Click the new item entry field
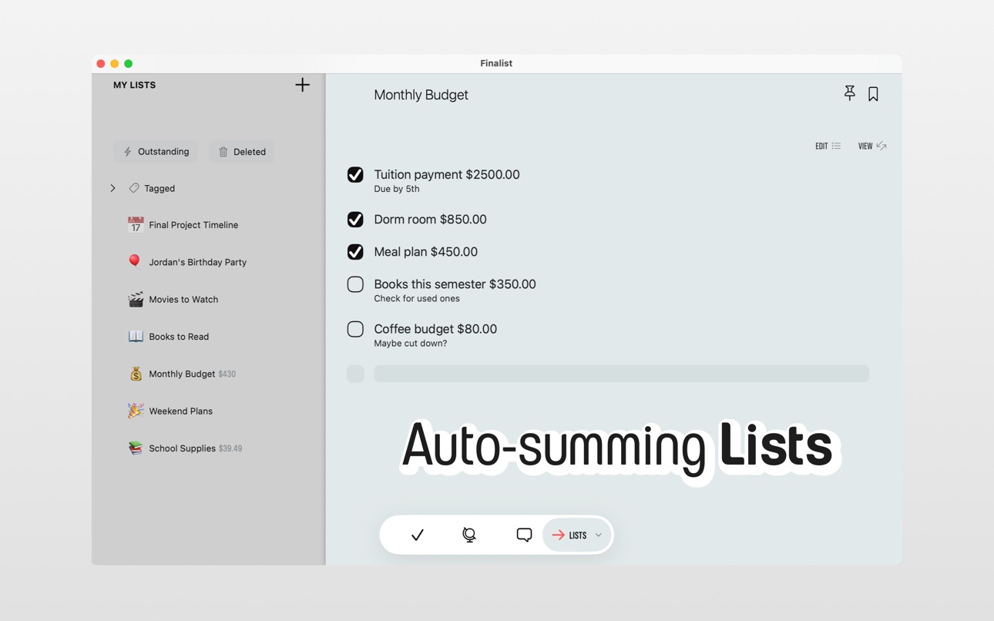This screenshot has height=621, width=994. pyautogui.click(x=621, y=374)
